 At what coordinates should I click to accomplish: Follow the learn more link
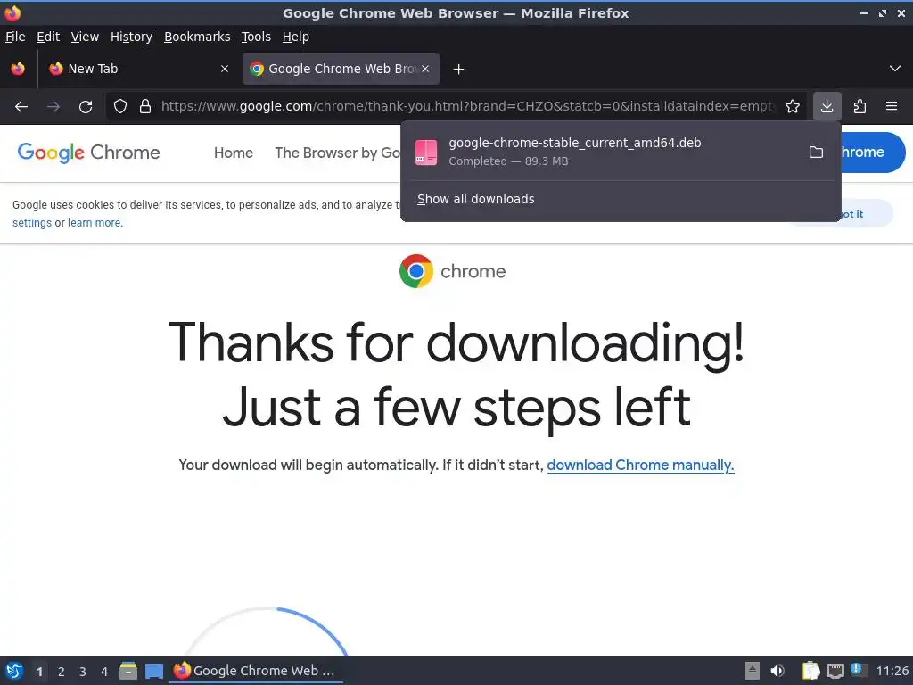[x=95, y=223]
